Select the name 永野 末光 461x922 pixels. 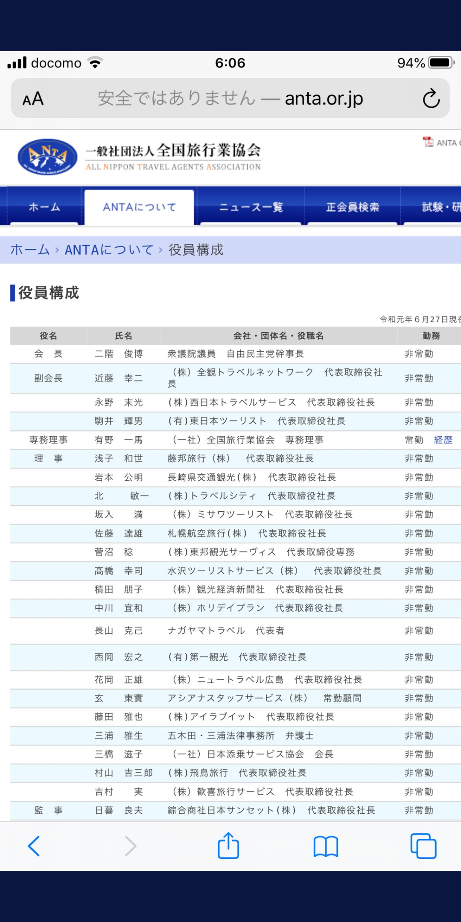(119, 403)
